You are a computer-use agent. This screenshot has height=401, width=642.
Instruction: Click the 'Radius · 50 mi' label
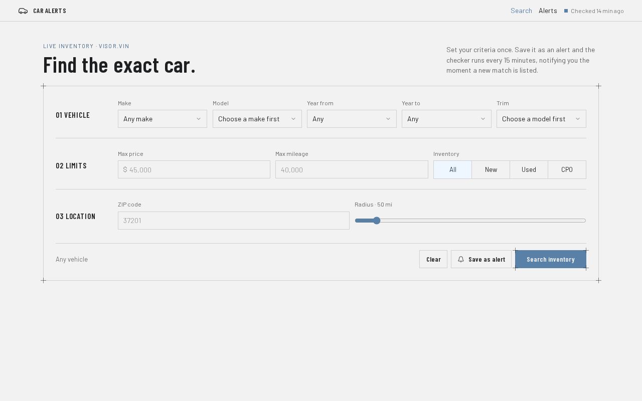tap(373, 205)
